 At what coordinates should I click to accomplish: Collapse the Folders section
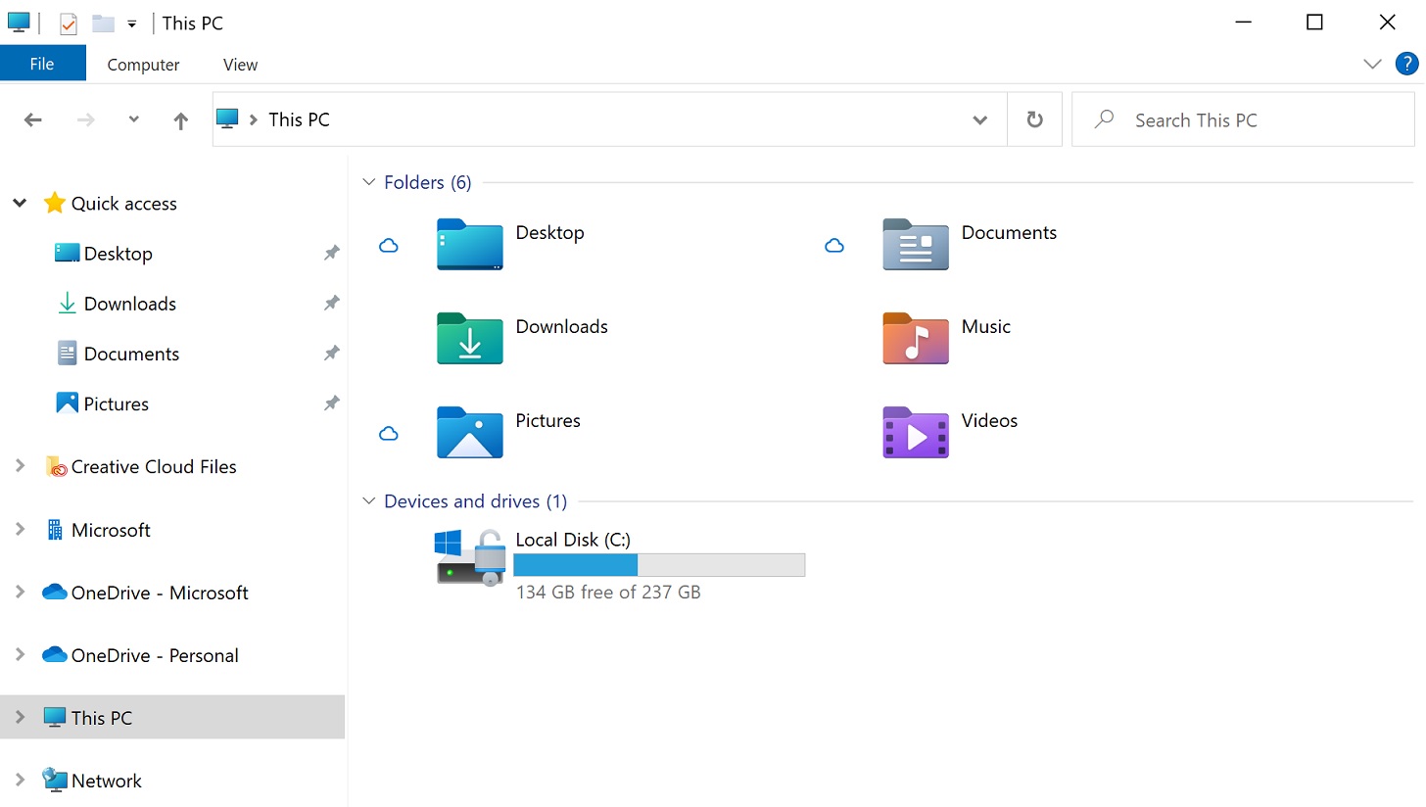click(368, 181)
